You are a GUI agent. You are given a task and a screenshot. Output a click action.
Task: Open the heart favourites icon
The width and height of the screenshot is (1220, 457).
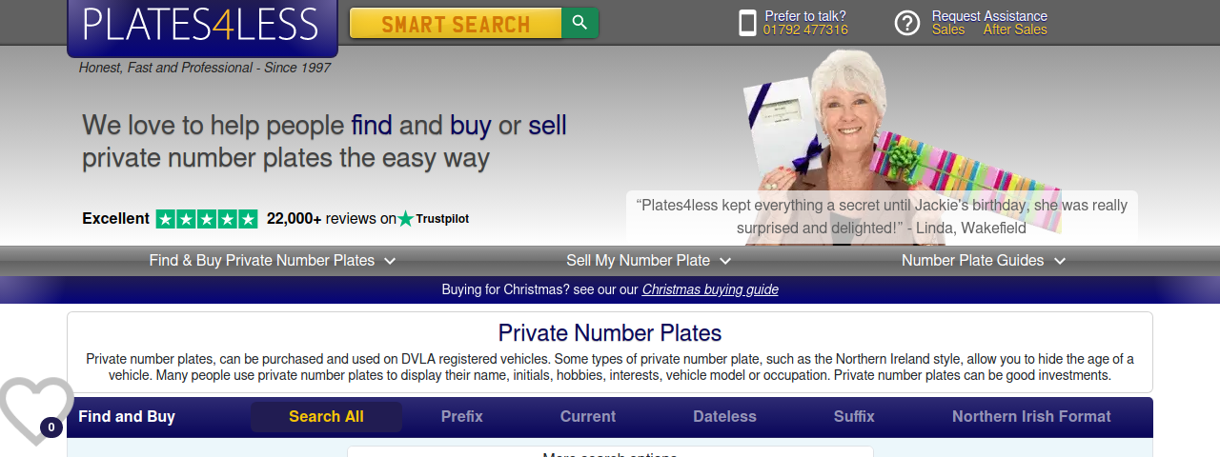tap(35, 410)
